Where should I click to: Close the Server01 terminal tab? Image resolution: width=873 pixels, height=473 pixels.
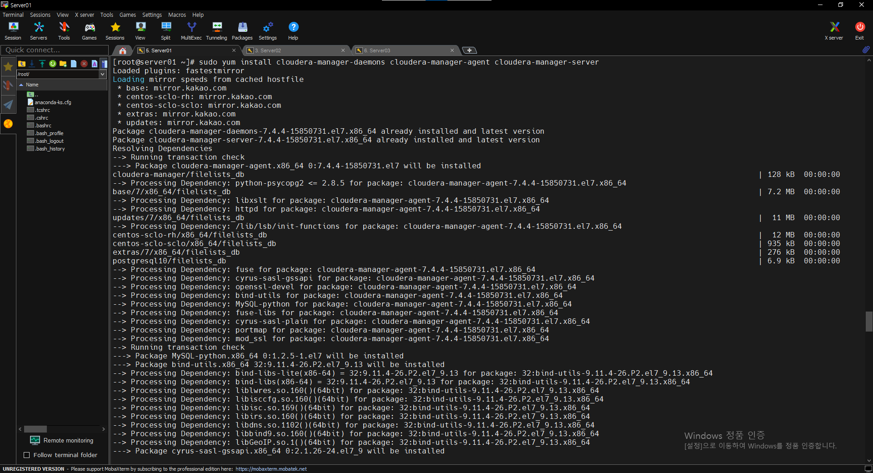tap(234, 50)
